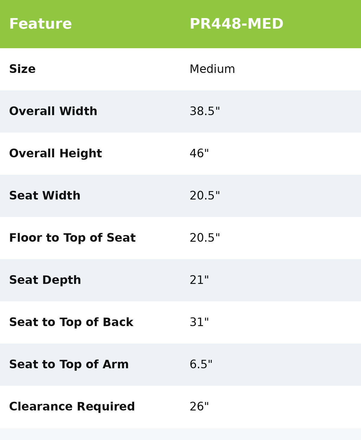Select the Size row label
Viewport: 361px width, 440px height.
[23, 69]
